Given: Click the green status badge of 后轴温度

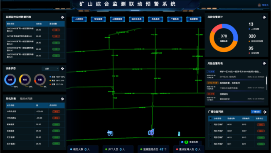Looking at the screenshot, I should (56, 131).
